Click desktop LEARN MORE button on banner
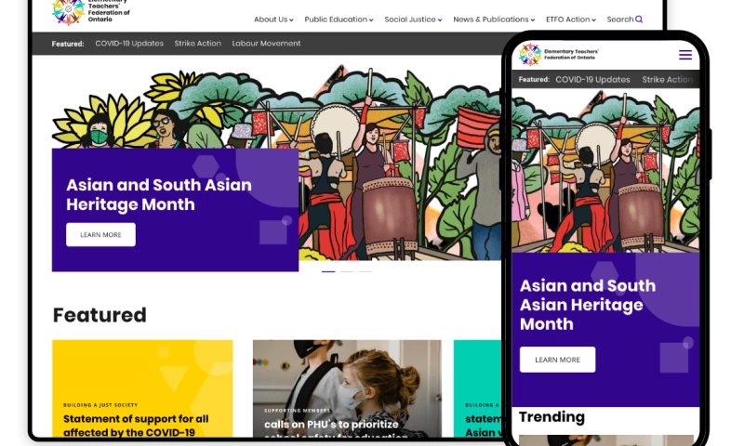This screenshot has width=744, height=446. [x=100, y=234]
